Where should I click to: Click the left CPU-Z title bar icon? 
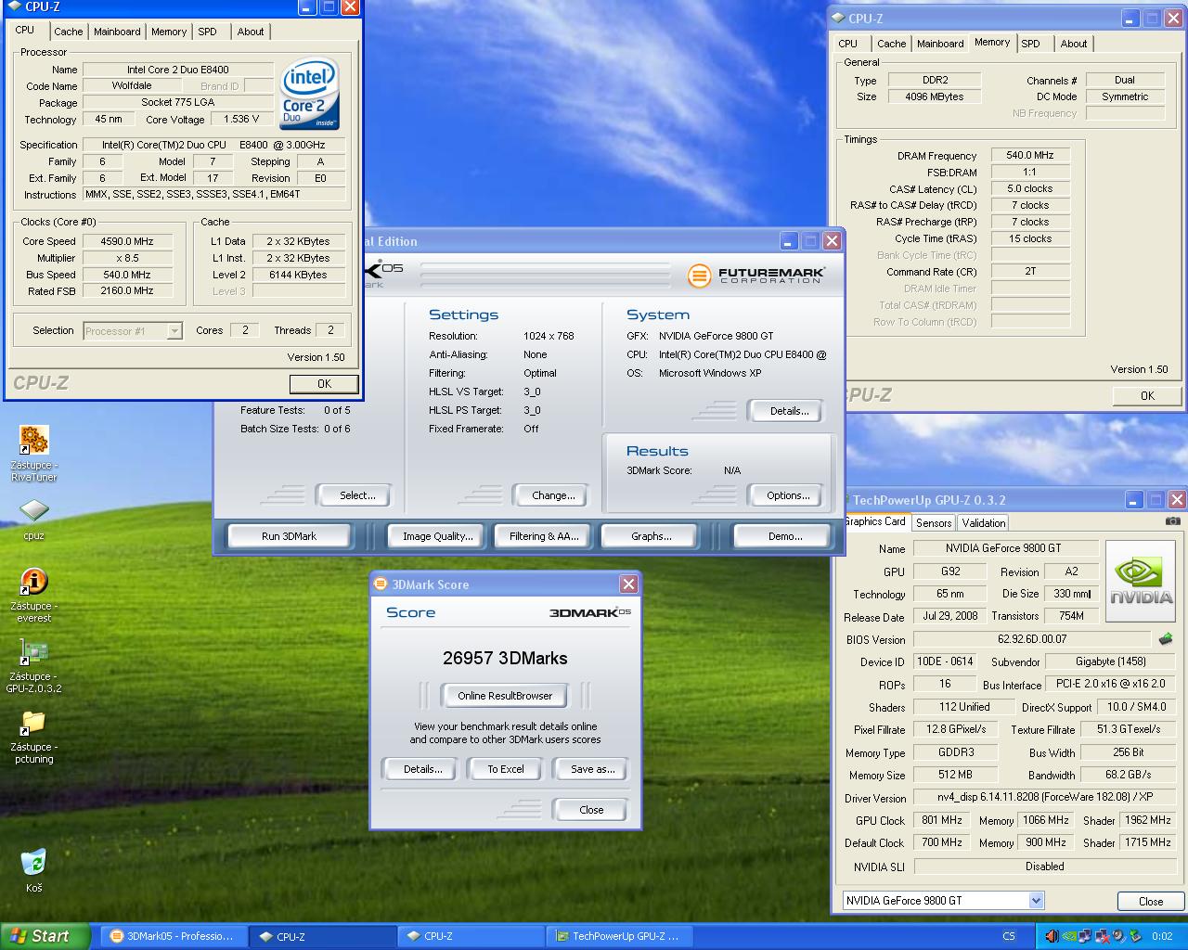pyautogui.click(x=14, y=6)
